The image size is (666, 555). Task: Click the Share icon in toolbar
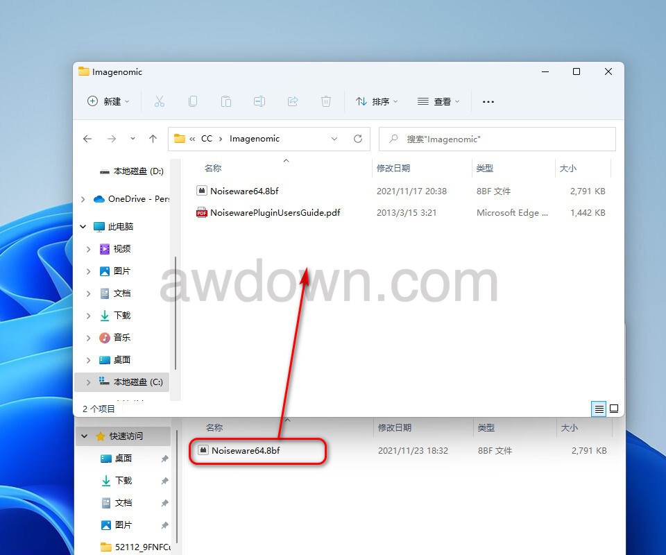(x=293, y=101)
